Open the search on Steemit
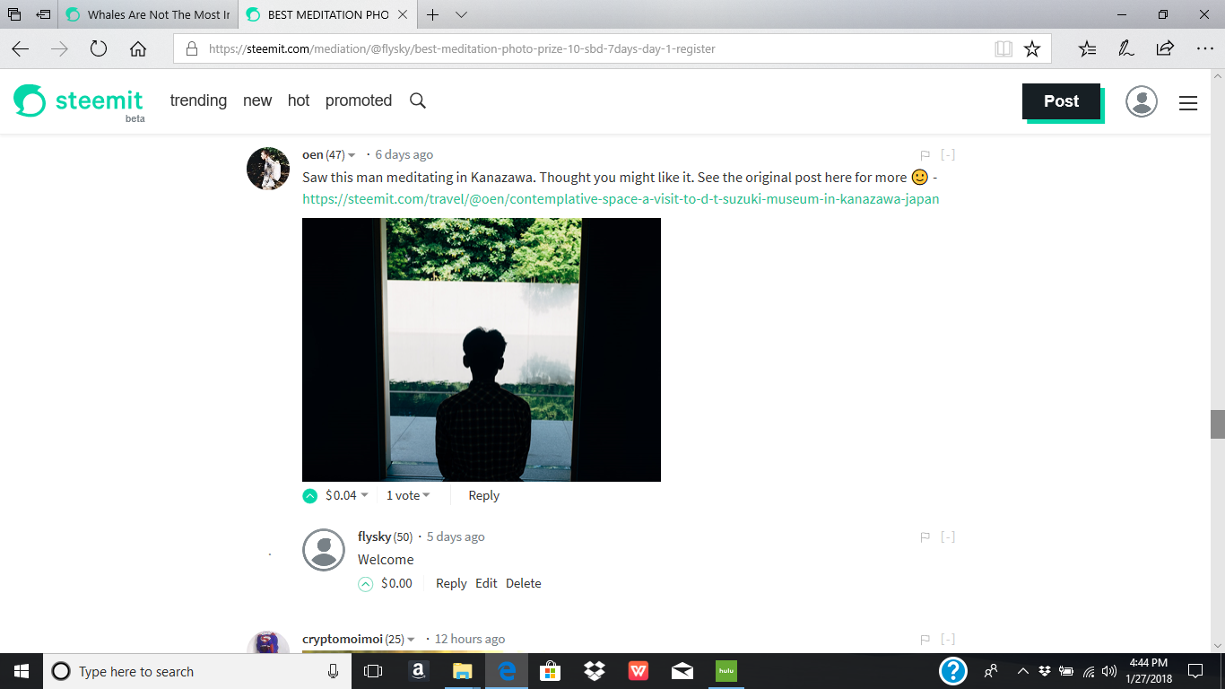Image resolution: width=1225 pixels, height=689 pixels. click(417, 100)
